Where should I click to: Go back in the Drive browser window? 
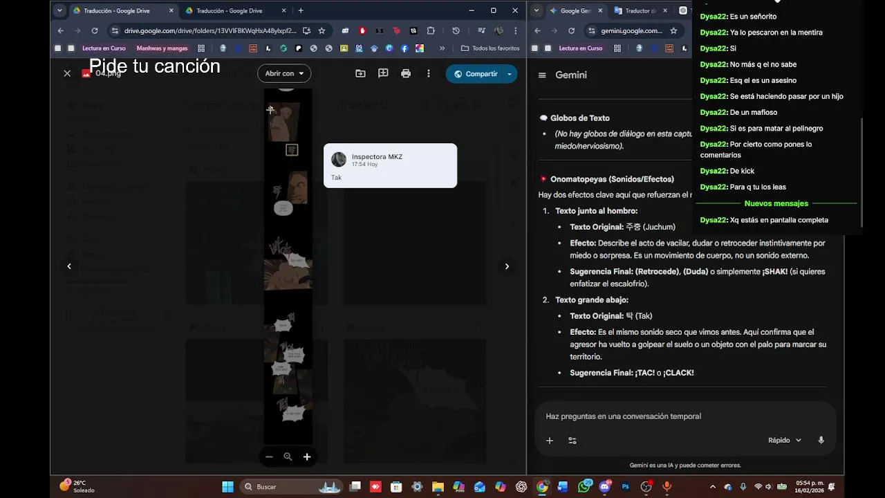coord(61,30)
